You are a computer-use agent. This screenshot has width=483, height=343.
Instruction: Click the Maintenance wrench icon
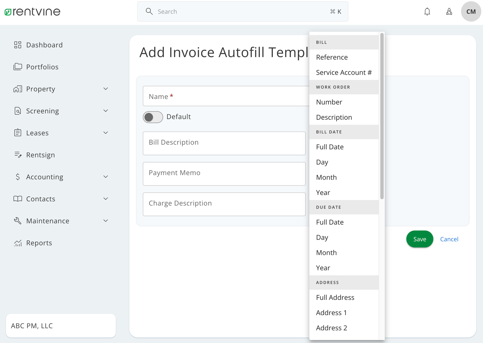[17, 220]
